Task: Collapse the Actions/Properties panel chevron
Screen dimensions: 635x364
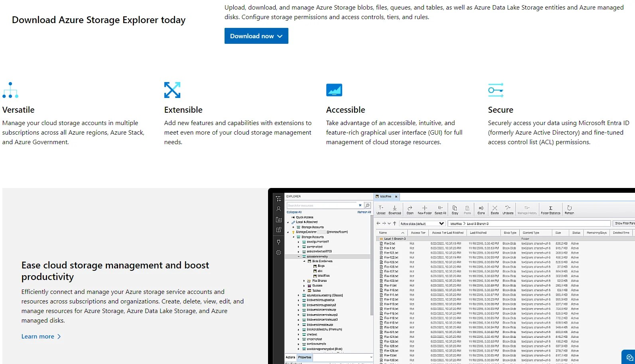Action: tap(371, 357)
